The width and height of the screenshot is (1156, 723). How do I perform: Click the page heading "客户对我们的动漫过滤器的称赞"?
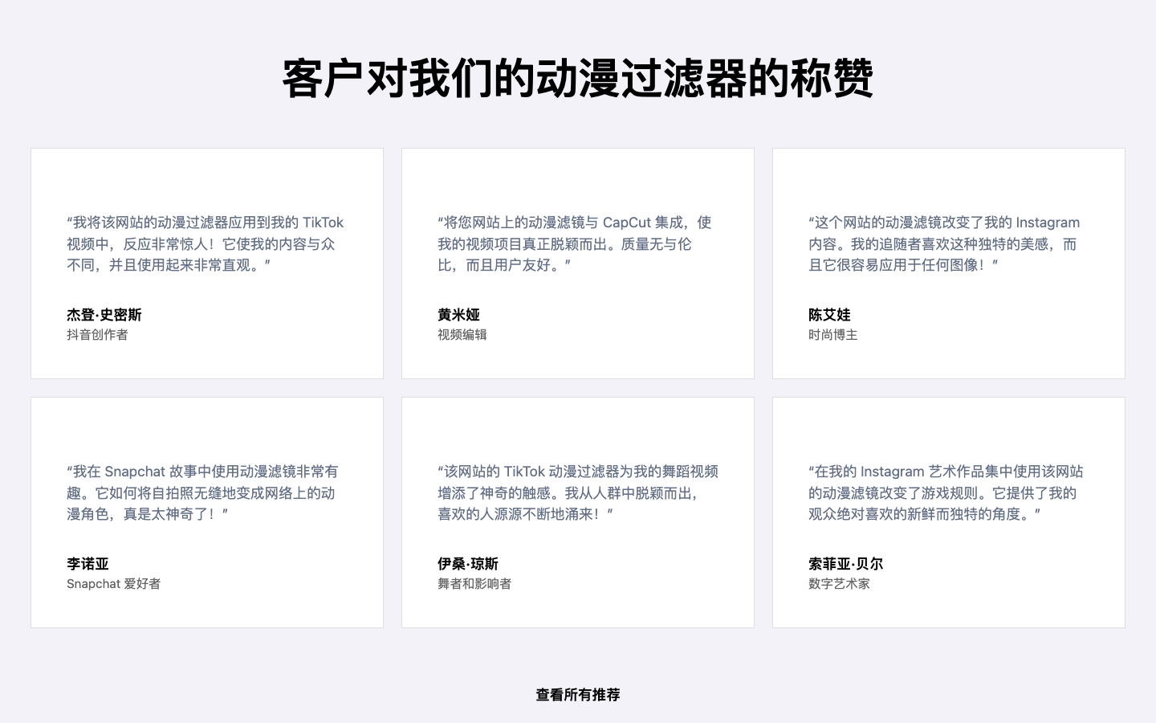(577, 79)
